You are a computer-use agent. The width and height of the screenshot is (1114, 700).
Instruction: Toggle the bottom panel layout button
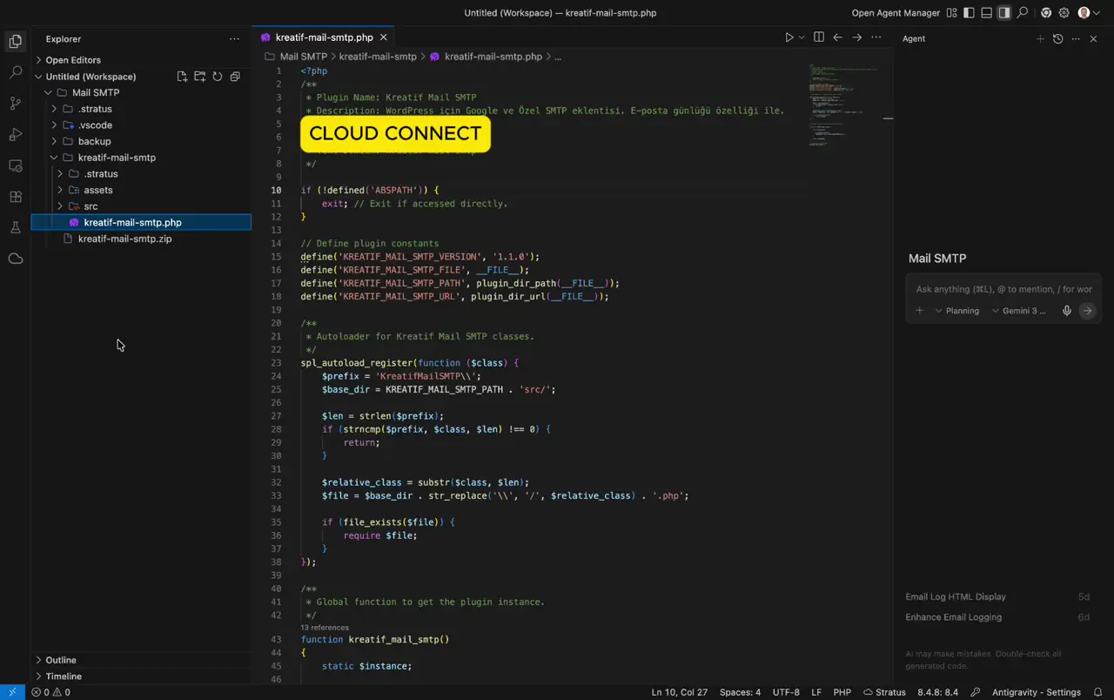pyautogui.click(x=986, y=13)
